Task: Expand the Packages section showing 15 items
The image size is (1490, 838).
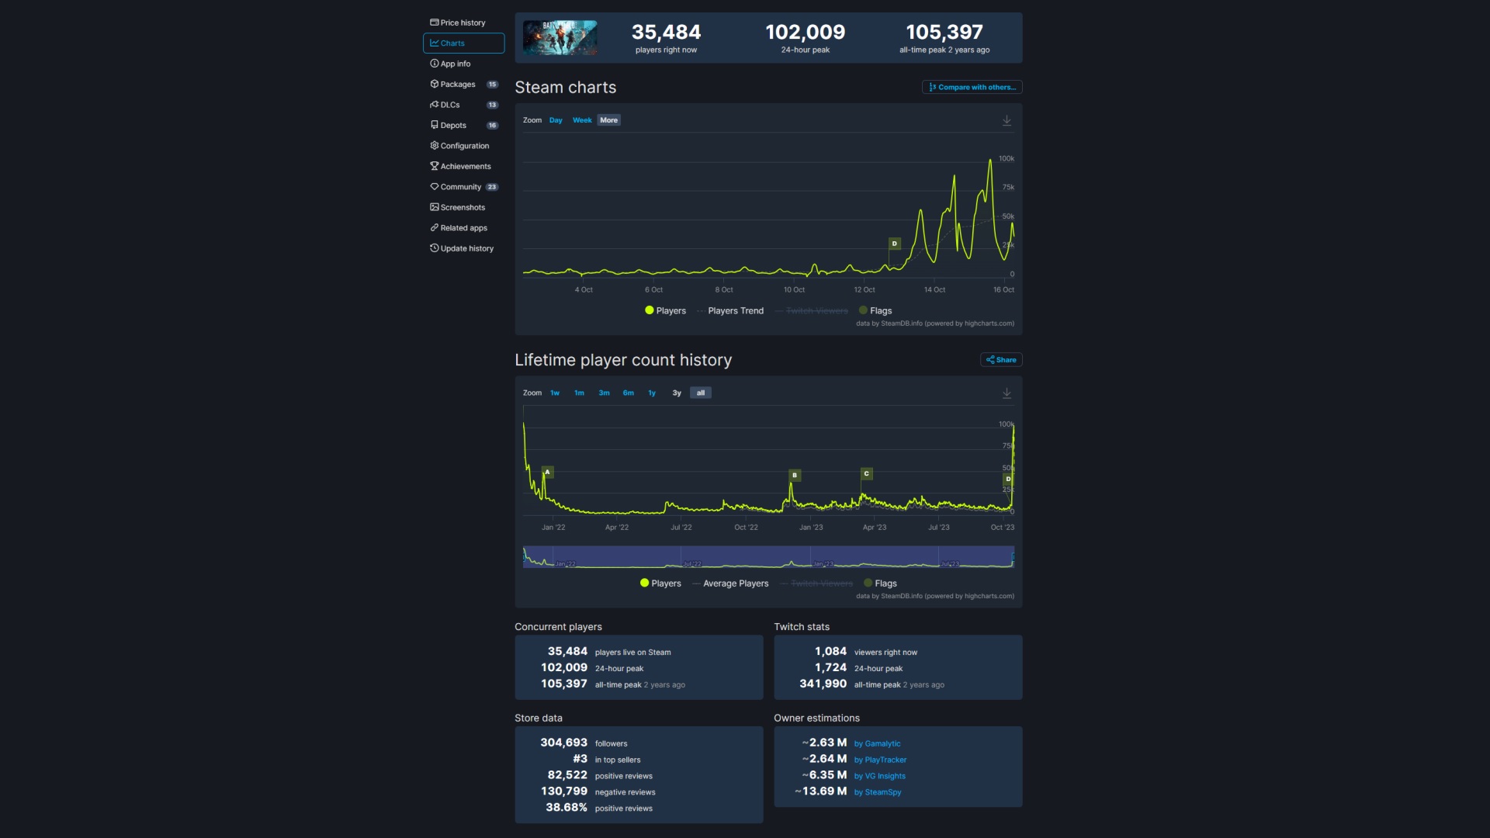Action: click(x=458, y=84)
